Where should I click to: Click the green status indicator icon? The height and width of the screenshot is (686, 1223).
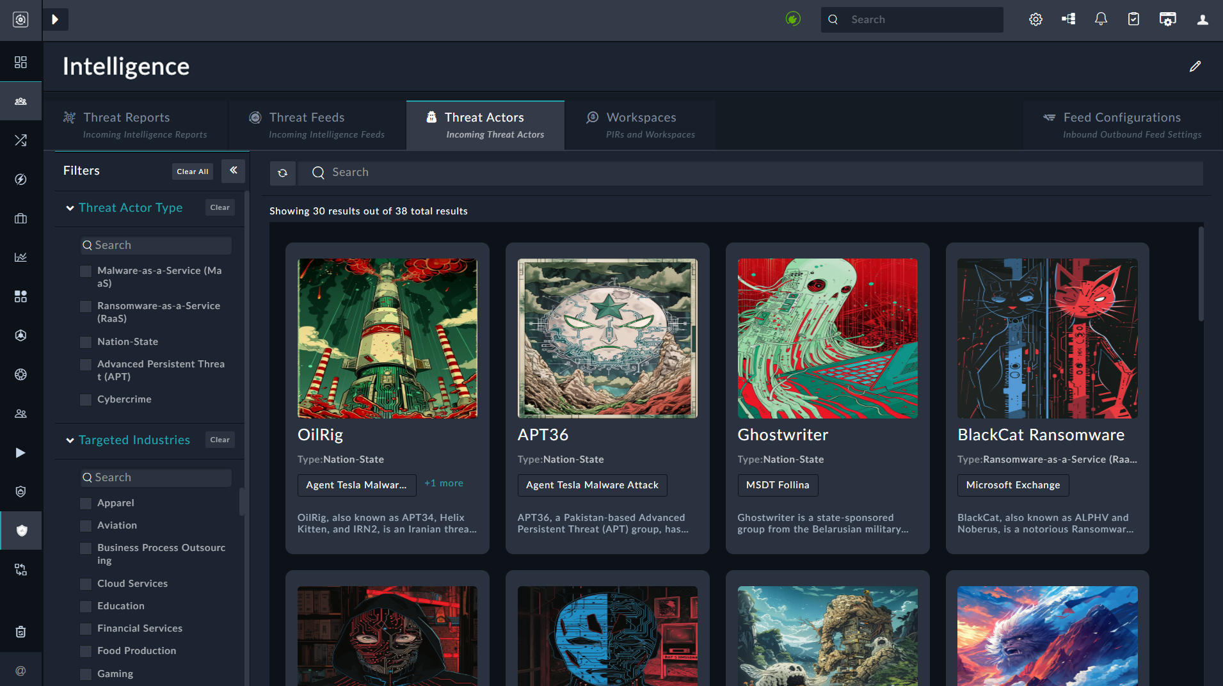[x=793, y=19]
